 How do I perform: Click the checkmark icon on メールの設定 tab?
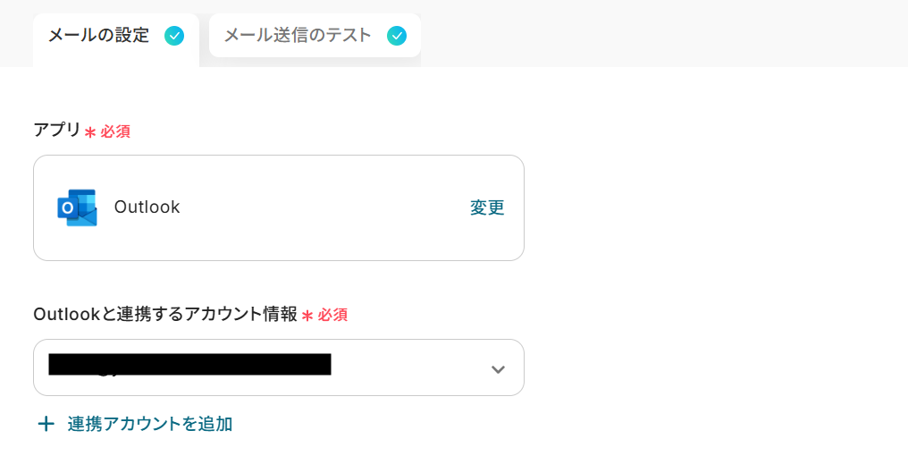174,36
